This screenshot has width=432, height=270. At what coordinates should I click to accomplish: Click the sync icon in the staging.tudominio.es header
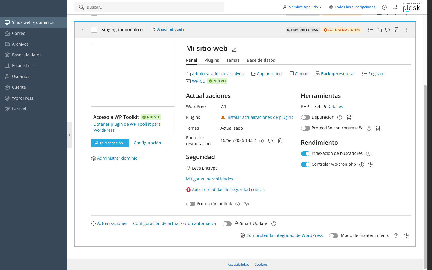[x=388, y=30]
